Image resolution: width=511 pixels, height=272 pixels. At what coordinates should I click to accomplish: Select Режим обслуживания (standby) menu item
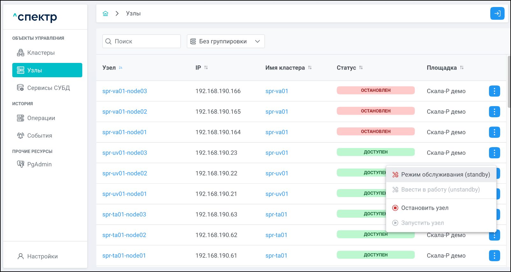441,174
